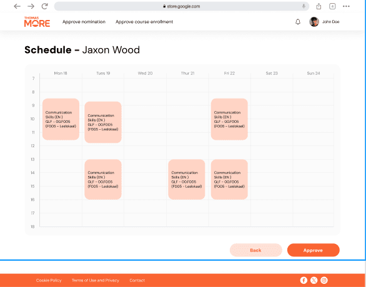Select Friday morning Communication Skills class block
The image size is (366, 287).
pyautogui.click(x=229, y=119)
